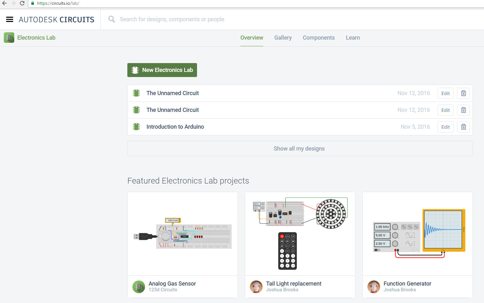Open the Learn tab
Image resolution: width=484 pixels, height=303 pixels.
tap(353, 38)
